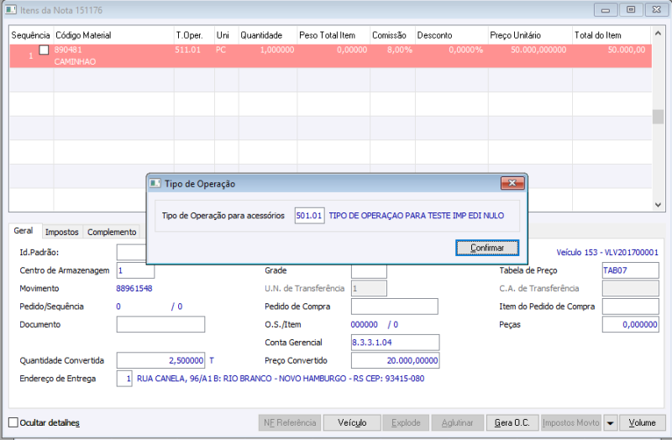Tick the checkbox on item row 890481
The height and width of the screenshot is (440, 672).
tap(44, 50)
